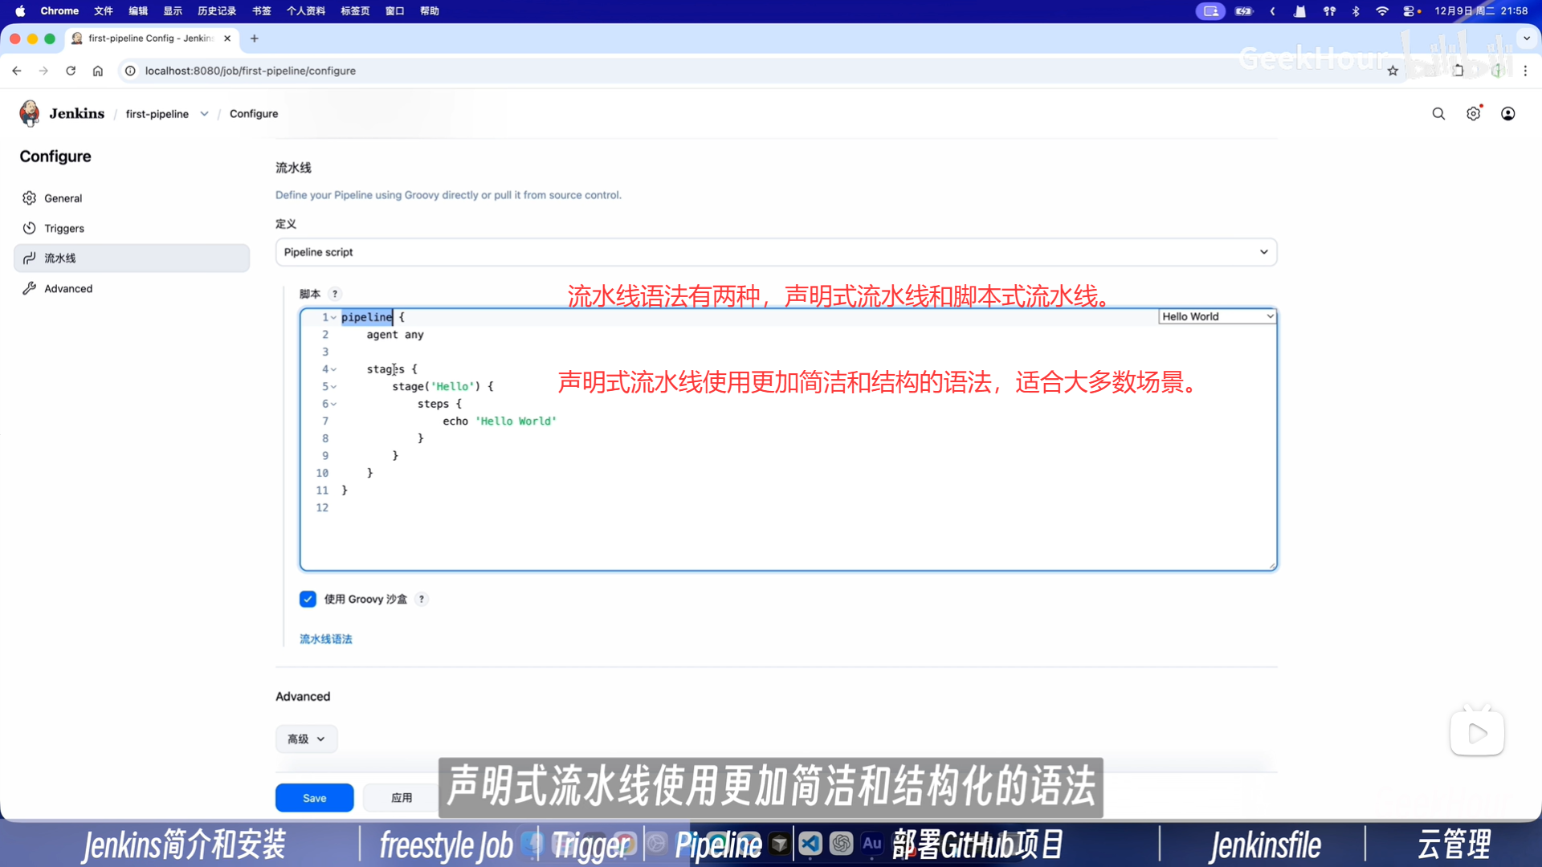The image size is (1542, 867).
Task: Click the user account icon
Action: point(1507,114)
